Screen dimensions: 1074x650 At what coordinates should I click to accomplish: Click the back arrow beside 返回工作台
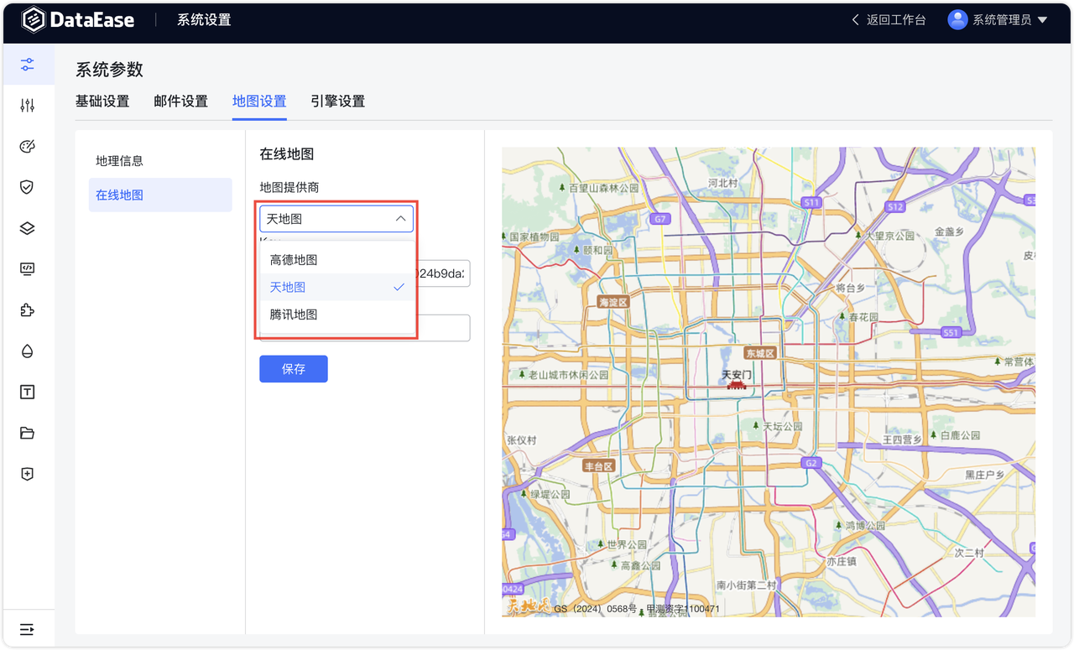[856, 20]
